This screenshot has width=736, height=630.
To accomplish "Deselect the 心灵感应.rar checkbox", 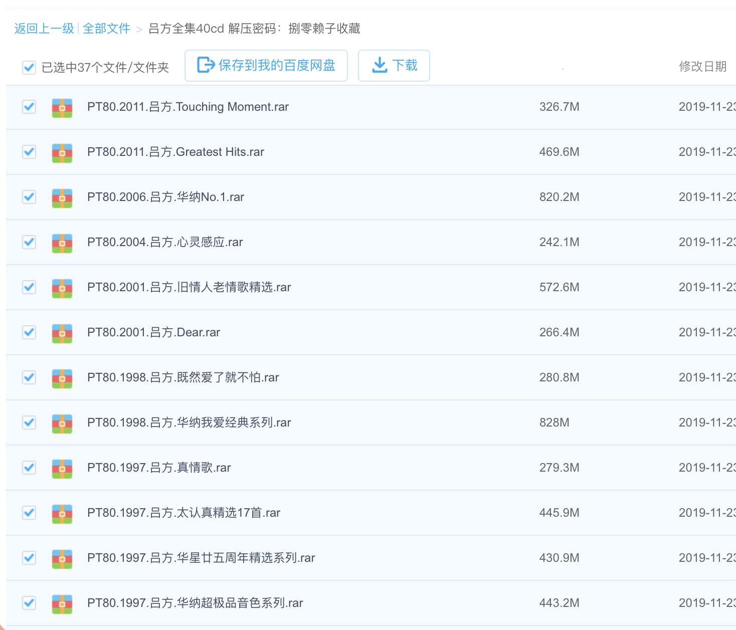I will (x=29, y=242).
